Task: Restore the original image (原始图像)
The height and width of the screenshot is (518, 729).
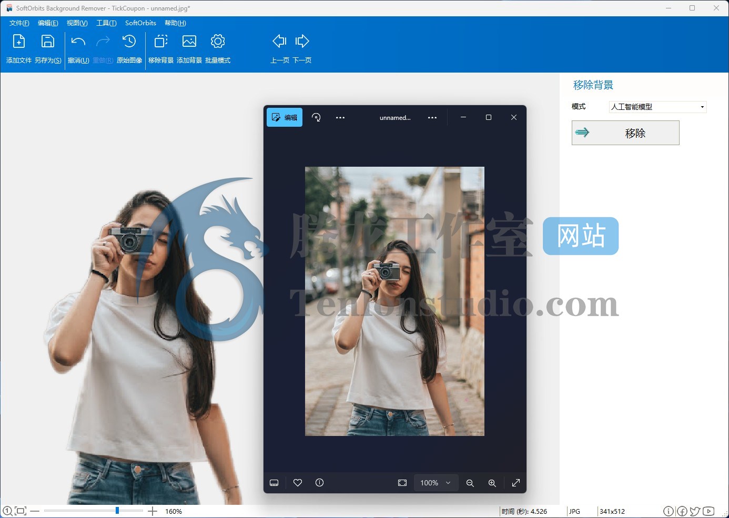Action: tap(129, 42)
